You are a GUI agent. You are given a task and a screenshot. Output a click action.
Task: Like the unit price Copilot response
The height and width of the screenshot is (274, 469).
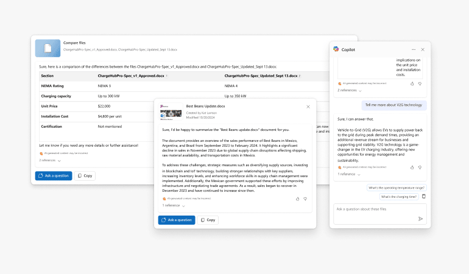tap(412, 84)
